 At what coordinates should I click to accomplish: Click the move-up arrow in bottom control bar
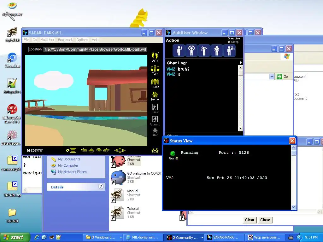click(x=91, y=150)
